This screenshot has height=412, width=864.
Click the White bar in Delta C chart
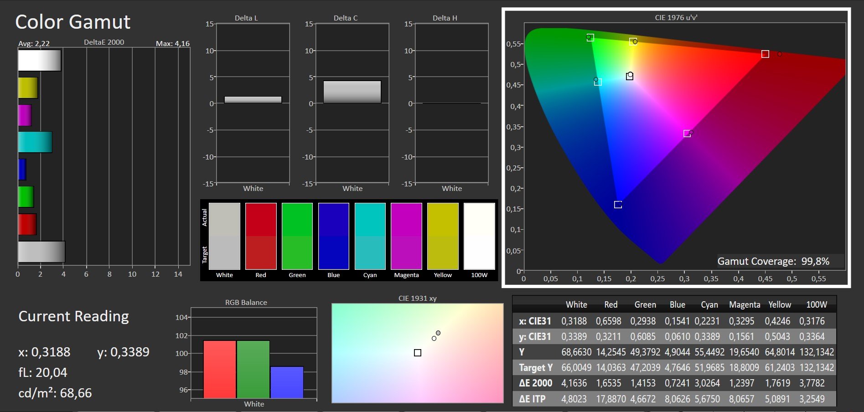(352, 92)
